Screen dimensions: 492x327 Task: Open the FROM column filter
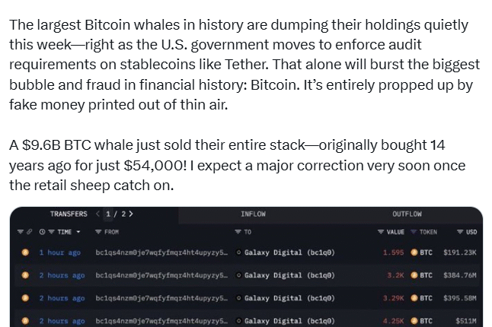click(x=98, y=232)
